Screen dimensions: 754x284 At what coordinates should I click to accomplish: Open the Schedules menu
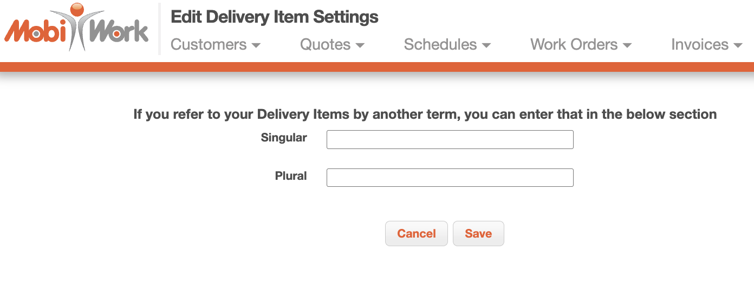[x=447, y=44]
